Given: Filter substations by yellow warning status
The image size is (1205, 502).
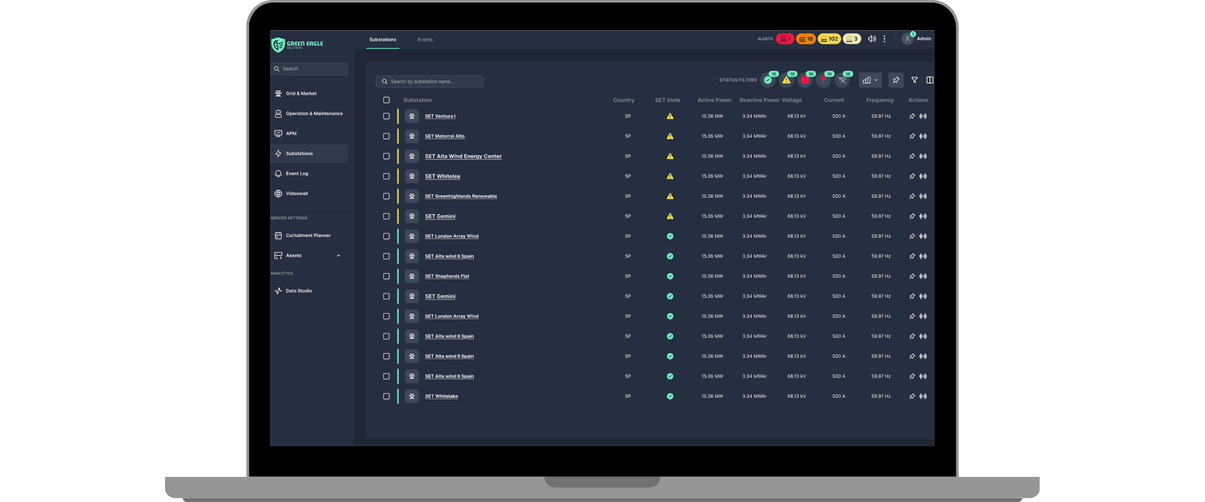Looking at the screenshot, I should tap(786, 80).
